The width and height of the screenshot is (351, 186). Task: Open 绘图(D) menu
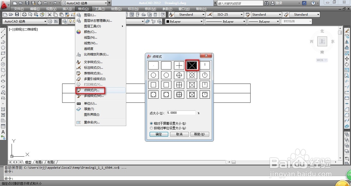pyautogui.click(x=117, y=9)
